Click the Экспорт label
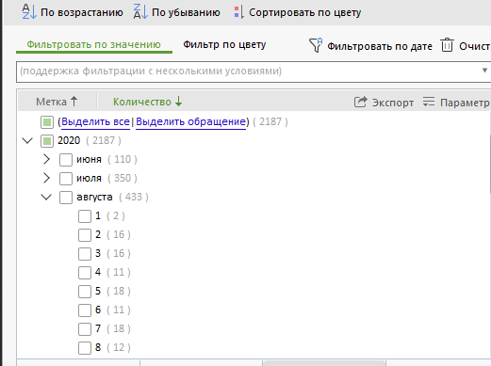This screenshot has height=366, width=491. click(x=393, y=103)
